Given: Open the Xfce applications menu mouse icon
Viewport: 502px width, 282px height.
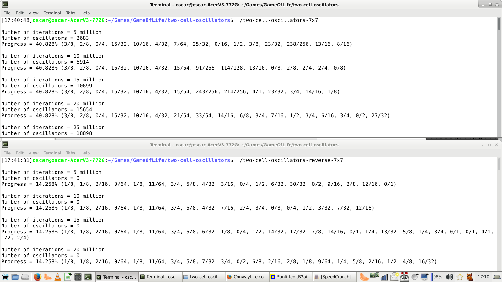Looking at the screenshot, I should 5,277.
